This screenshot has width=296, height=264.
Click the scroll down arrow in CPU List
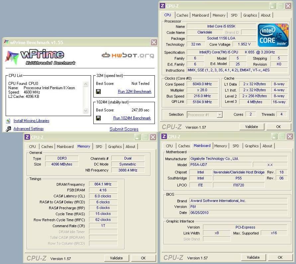point(85,110)
